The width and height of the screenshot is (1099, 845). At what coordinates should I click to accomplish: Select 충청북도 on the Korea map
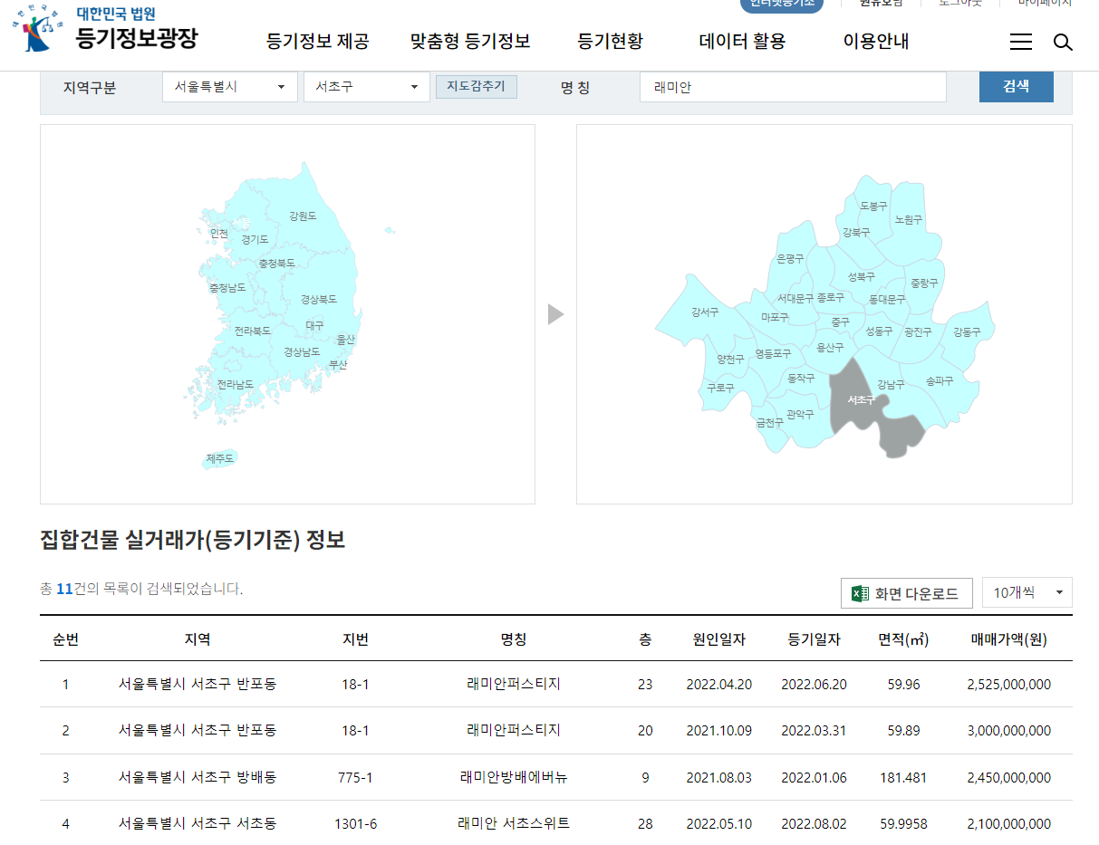tap(276, 264)
